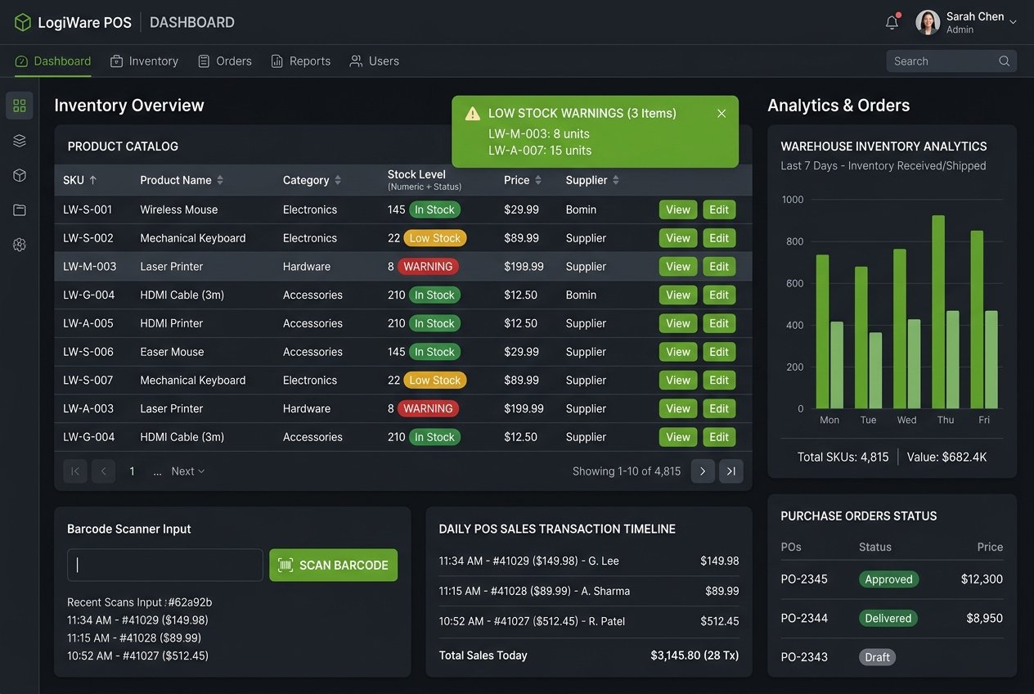The height and width of the screenshot is (694, 1034).
Task: Click the Low Stock badge on LW-S-002
Action: tap(435, 238)
